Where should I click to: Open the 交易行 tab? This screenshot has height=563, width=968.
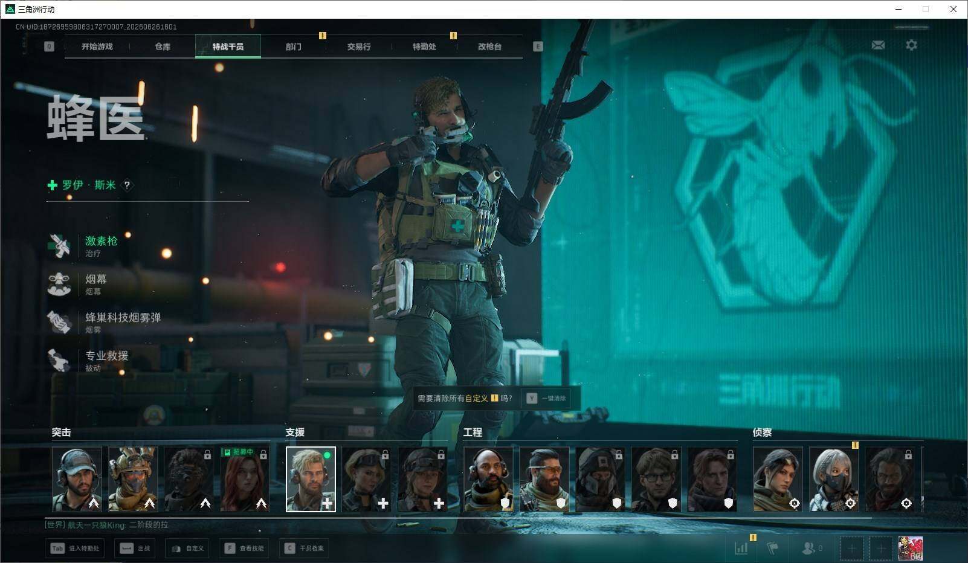[359, 47]
